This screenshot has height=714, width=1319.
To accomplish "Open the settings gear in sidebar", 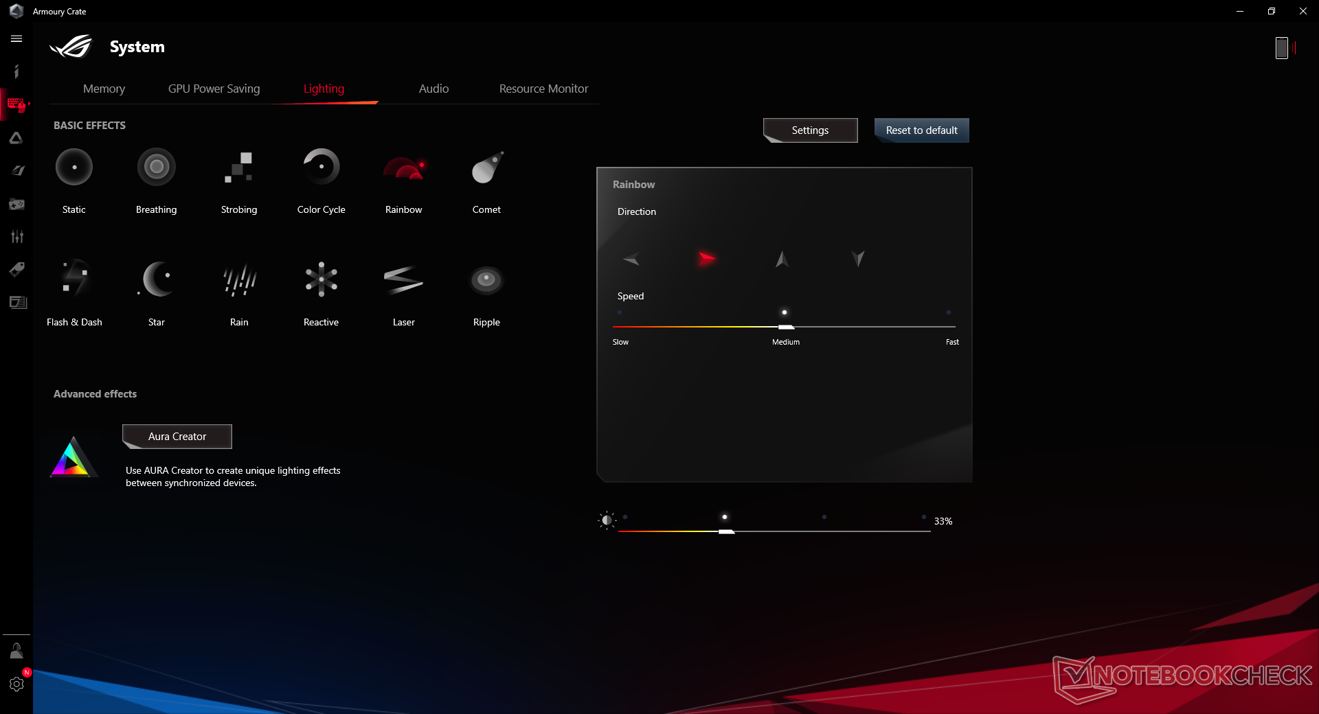I will pyautogui.click(x=16, y=684).
